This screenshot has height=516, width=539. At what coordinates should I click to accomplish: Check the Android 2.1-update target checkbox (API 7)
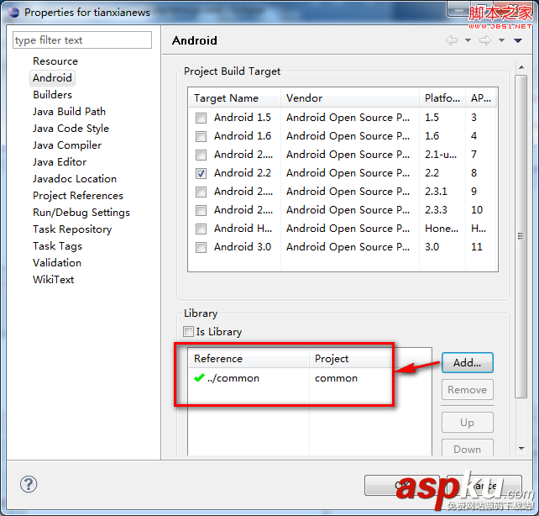[201, 155]
